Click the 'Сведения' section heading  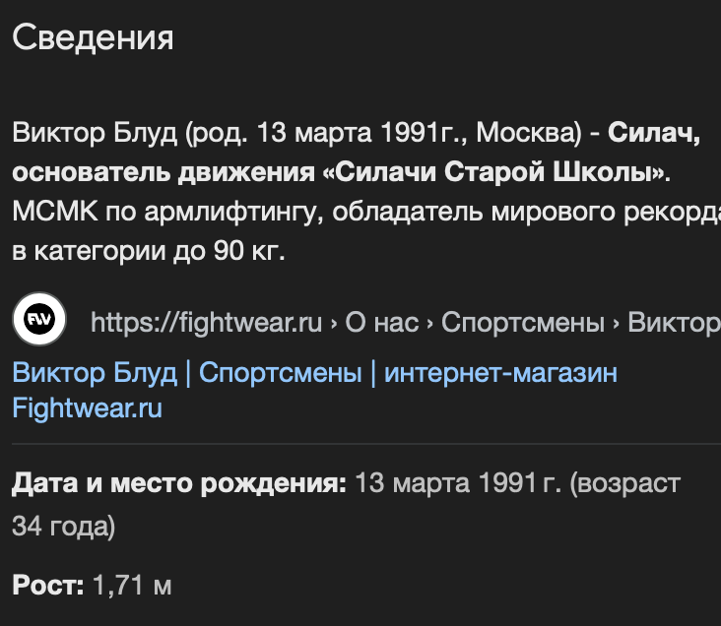pos(93,37)
